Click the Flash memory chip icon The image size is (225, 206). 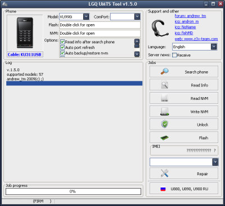165,138
